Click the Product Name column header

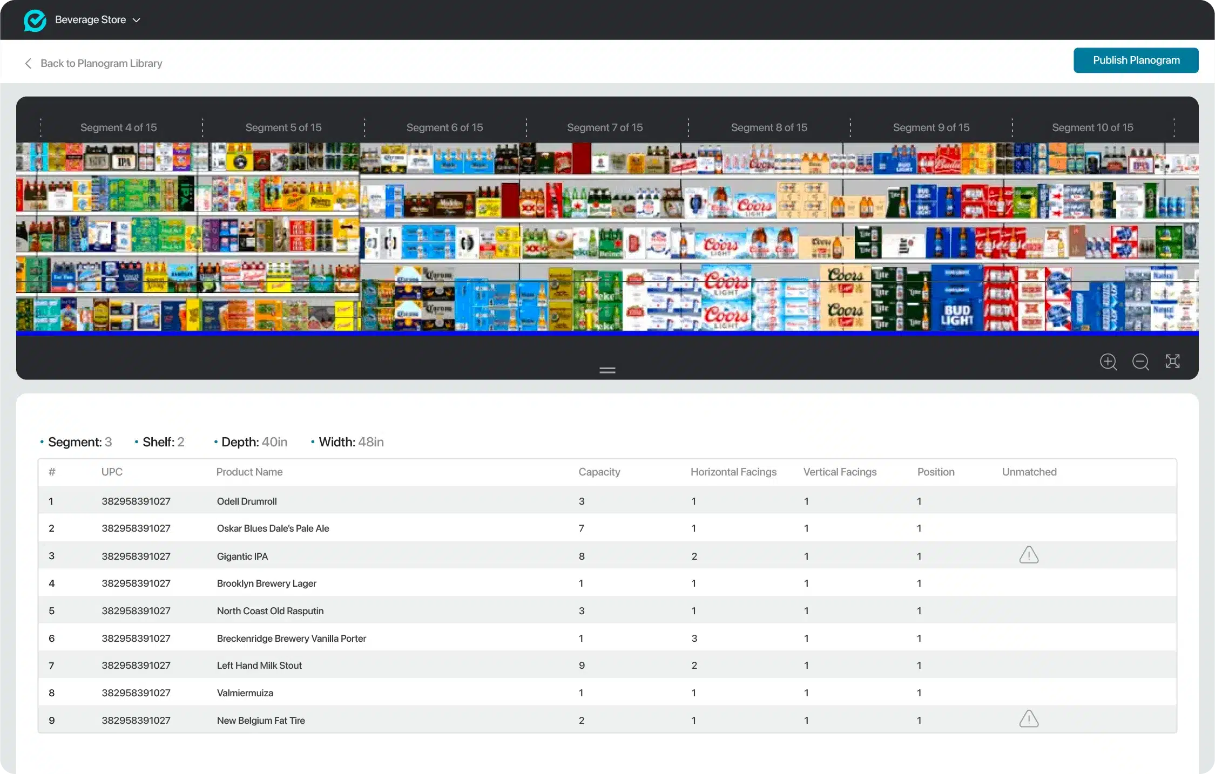coord(249,472)
